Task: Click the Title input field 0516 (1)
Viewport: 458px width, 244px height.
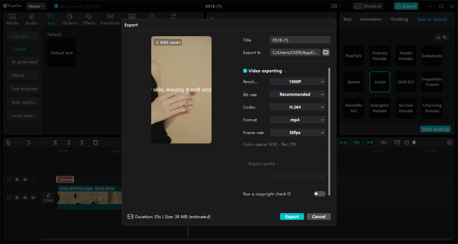Action: point(300,40)
